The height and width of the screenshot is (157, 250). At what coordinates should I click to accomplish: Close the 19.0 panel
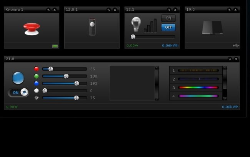(235, 10)
